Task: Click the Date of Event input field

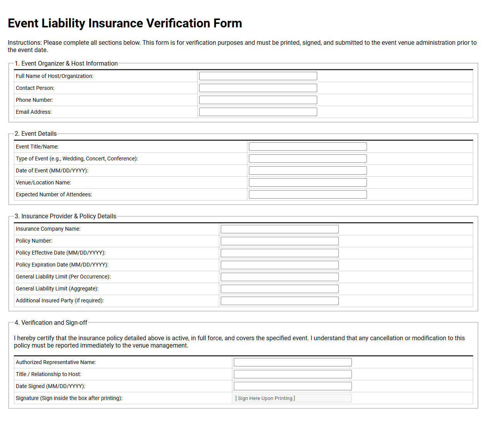Action: (308, 170)
